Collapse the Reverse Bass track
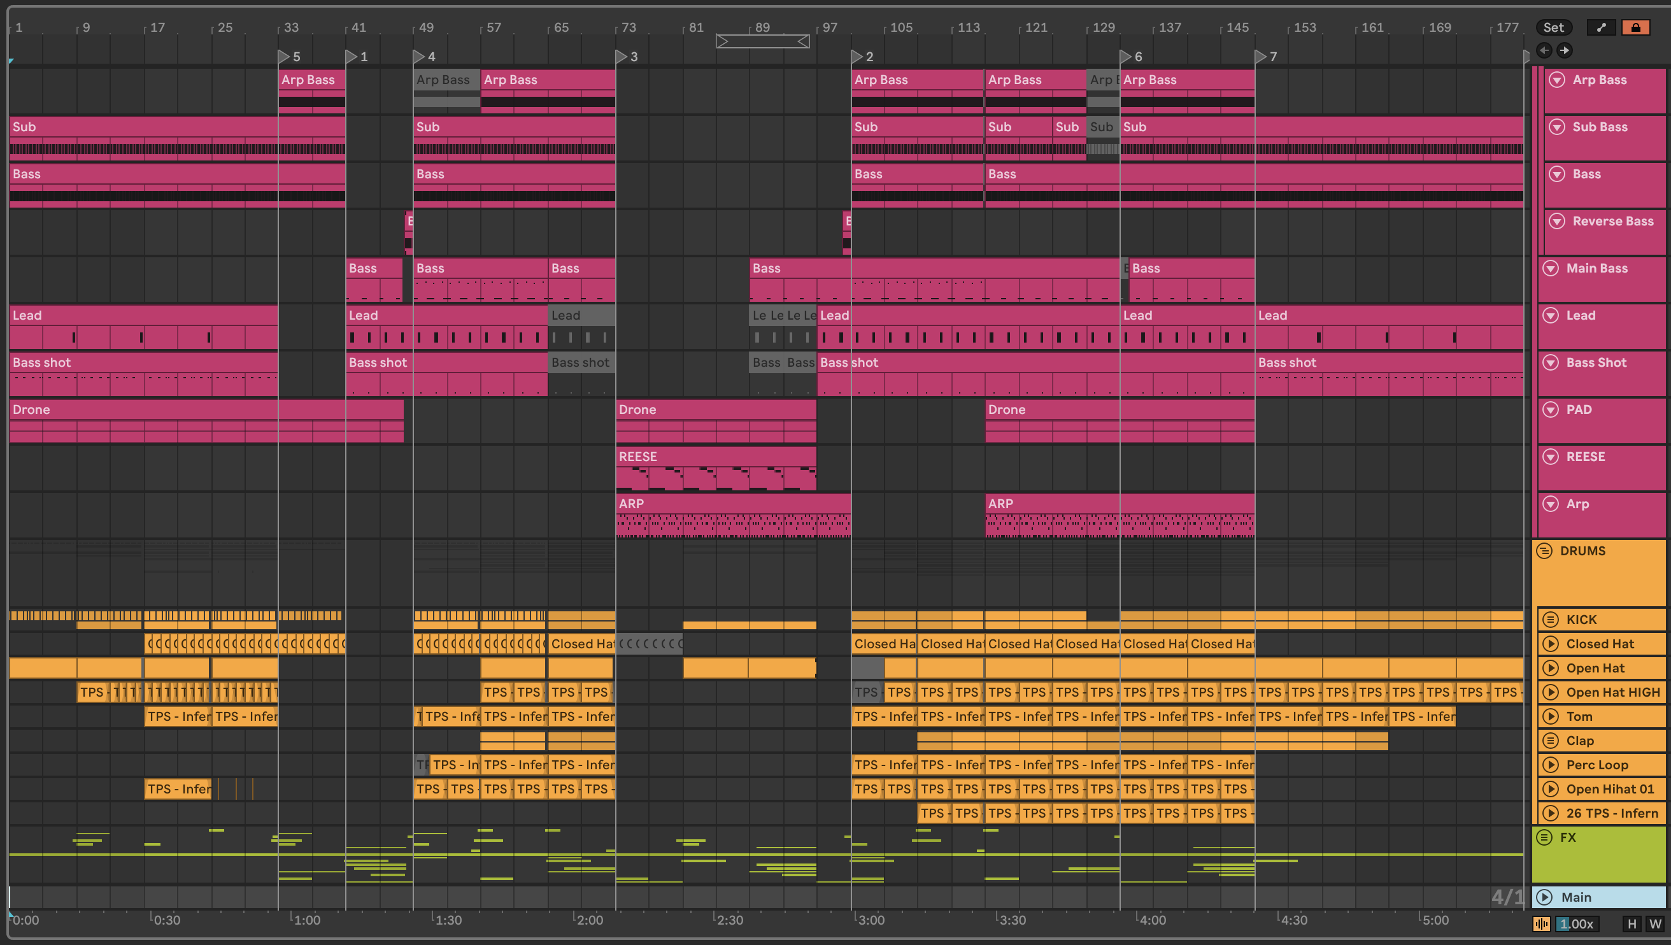The width and height of the screenshot is (1671, 945). (1557, 222)
